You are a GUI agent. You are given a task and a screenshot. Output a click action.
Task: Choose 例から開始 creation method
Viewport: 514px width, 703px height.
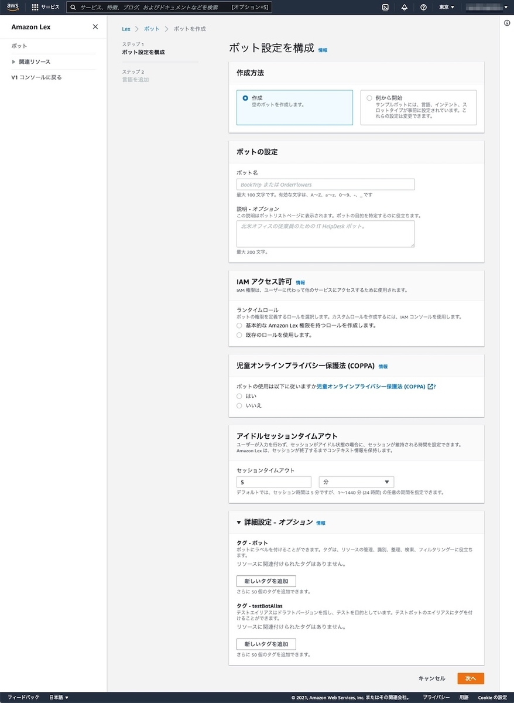[369, 98]
